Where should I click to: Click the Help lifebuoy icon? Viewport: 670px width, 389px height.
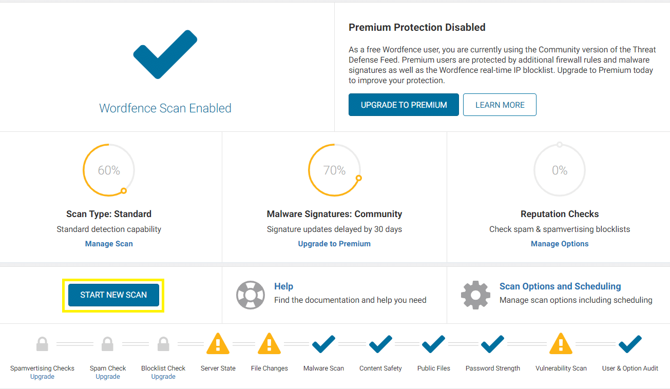[250, 295]
